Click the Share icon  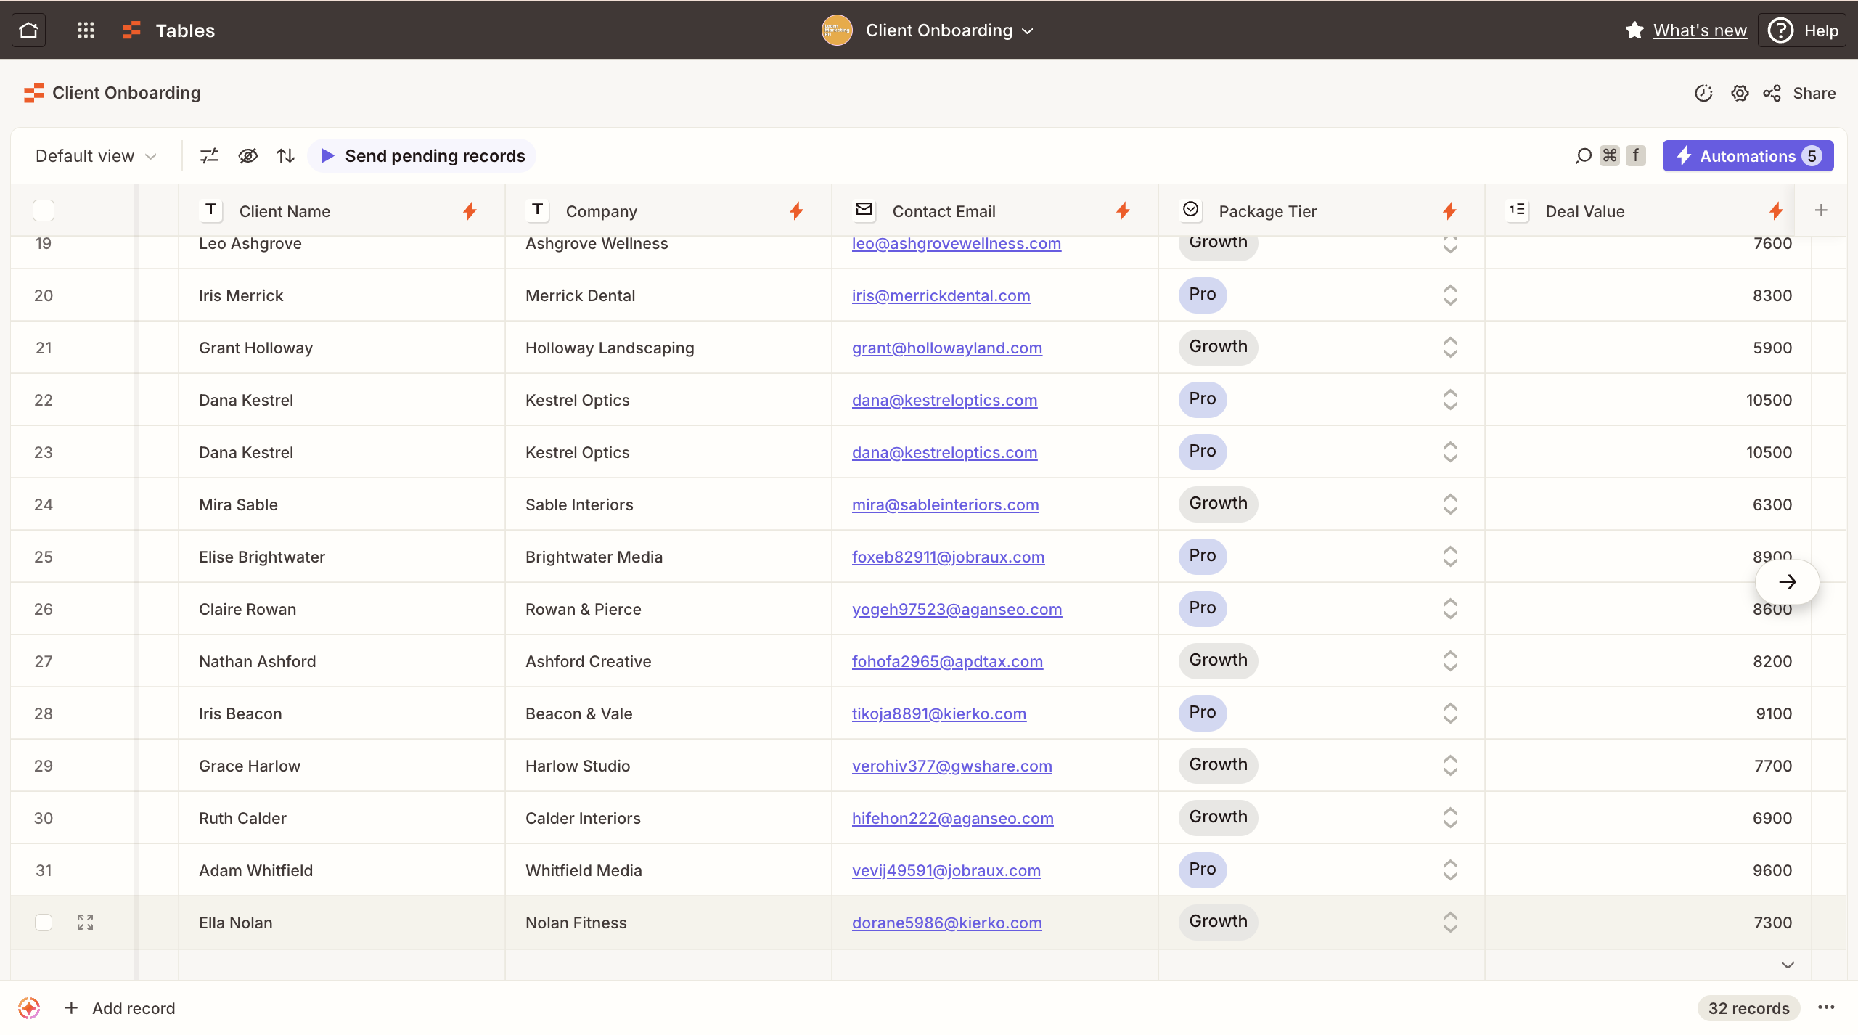click(x=1772, y=93)
